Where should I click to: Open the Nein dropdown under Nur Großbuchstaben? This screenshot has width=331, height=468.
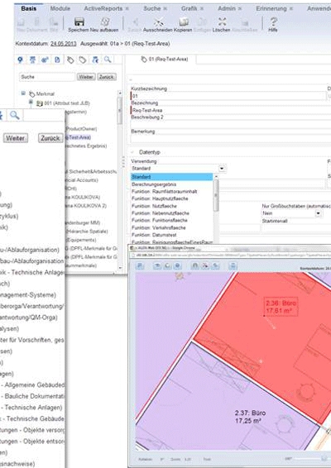(318, 213)
